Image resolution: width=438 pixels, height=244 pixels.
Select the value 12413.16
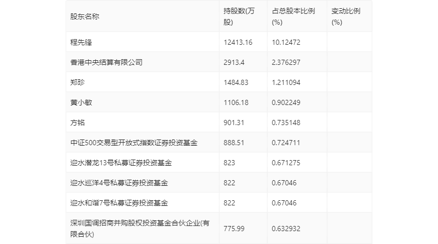238,42
